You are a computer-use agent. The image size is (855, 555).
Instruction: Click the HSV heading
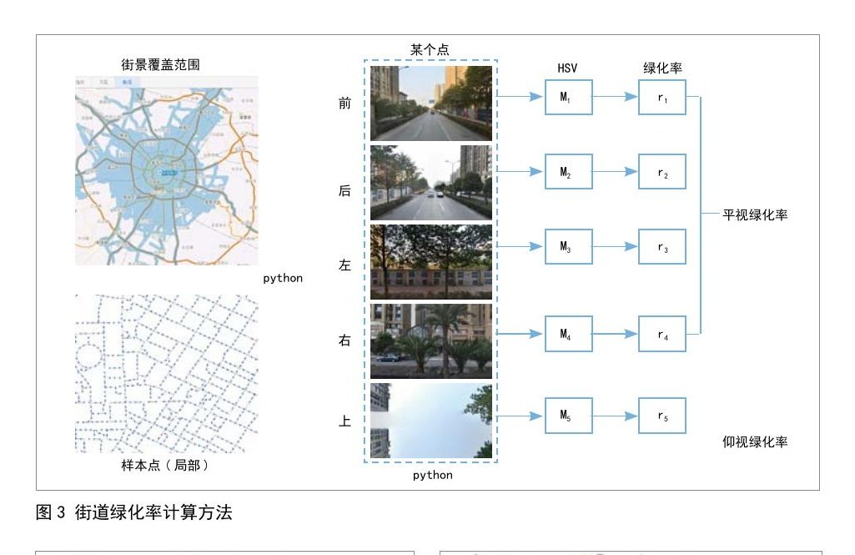pos(567,68)
